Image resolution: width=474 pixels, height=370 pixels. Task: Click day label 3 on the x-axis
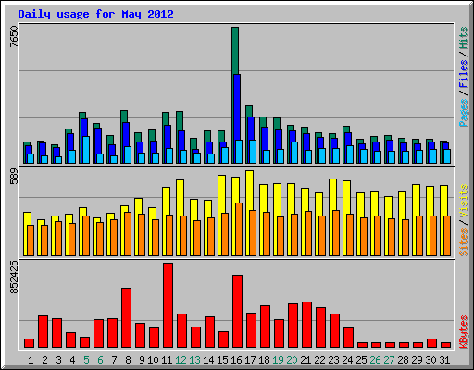coord(58,360)
